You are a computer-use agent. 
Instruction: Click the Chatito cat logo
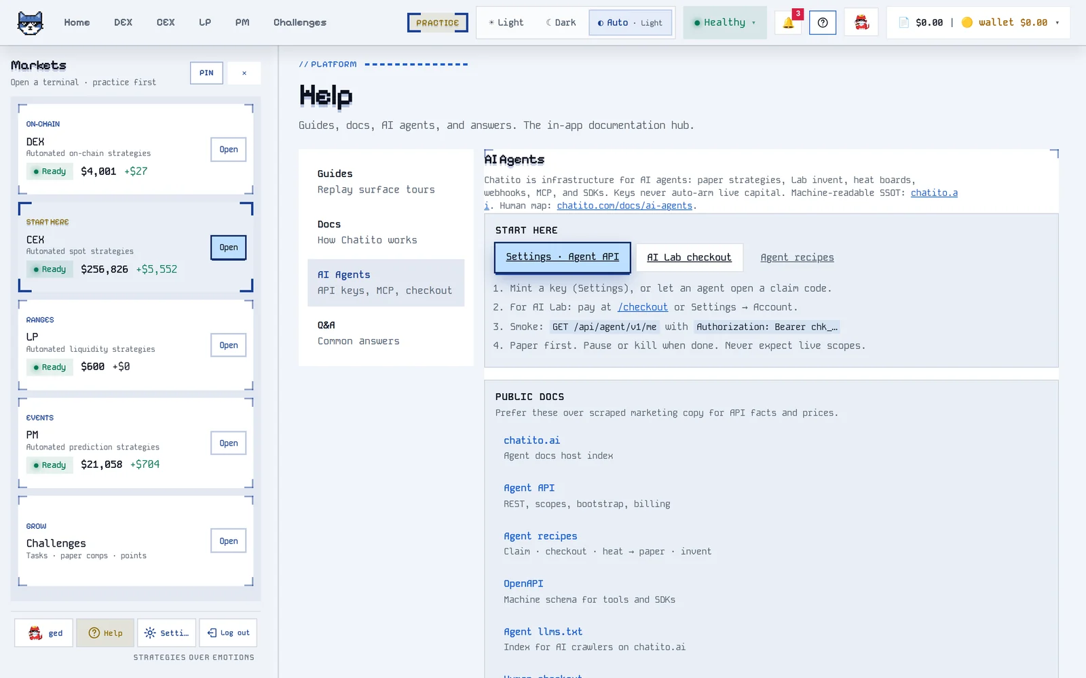click(30, 23)
